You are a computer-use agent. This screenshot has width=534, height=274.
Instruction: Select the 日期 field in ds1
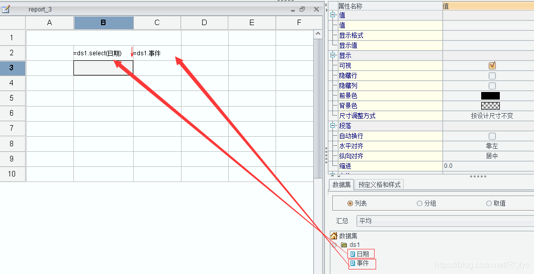363,254
